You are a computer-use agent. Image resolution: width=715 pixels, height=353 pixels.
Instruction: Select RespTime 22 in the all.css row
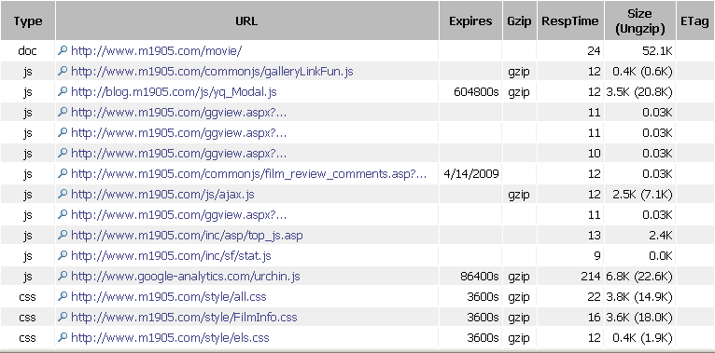point(595,296)
